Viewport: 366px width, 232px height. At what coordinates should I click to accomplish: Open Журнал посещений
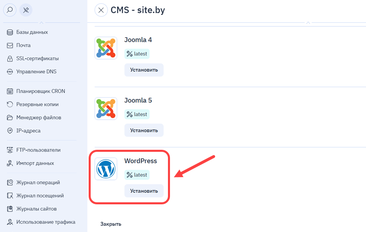[x=40, y=195]
